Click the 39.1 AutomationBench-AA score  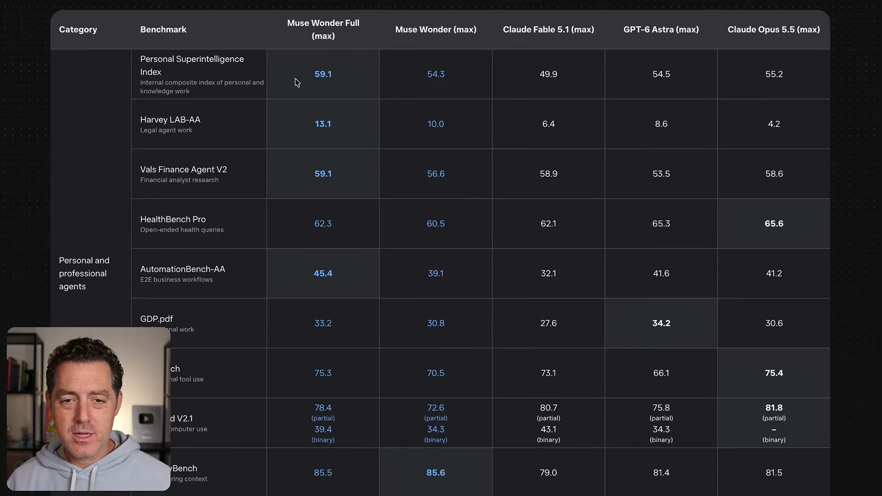click(x=435, y=273)
